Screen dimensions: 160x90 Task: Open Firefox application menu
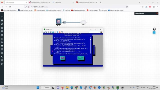point(157,7)
